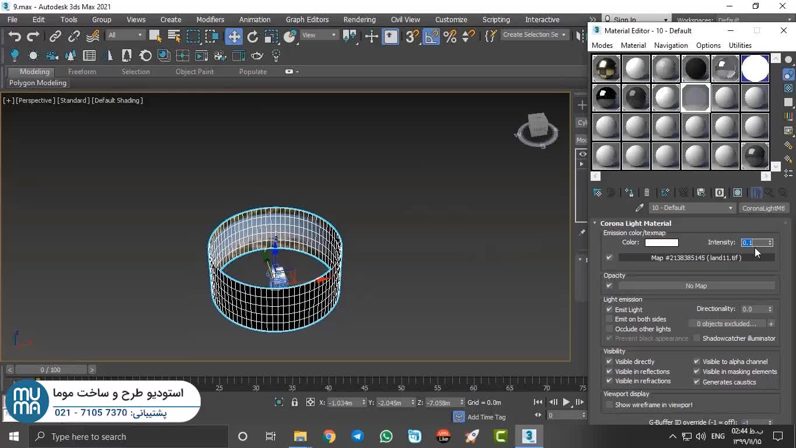
Task: Uncheck Visible in reflections
Action: 609,372
